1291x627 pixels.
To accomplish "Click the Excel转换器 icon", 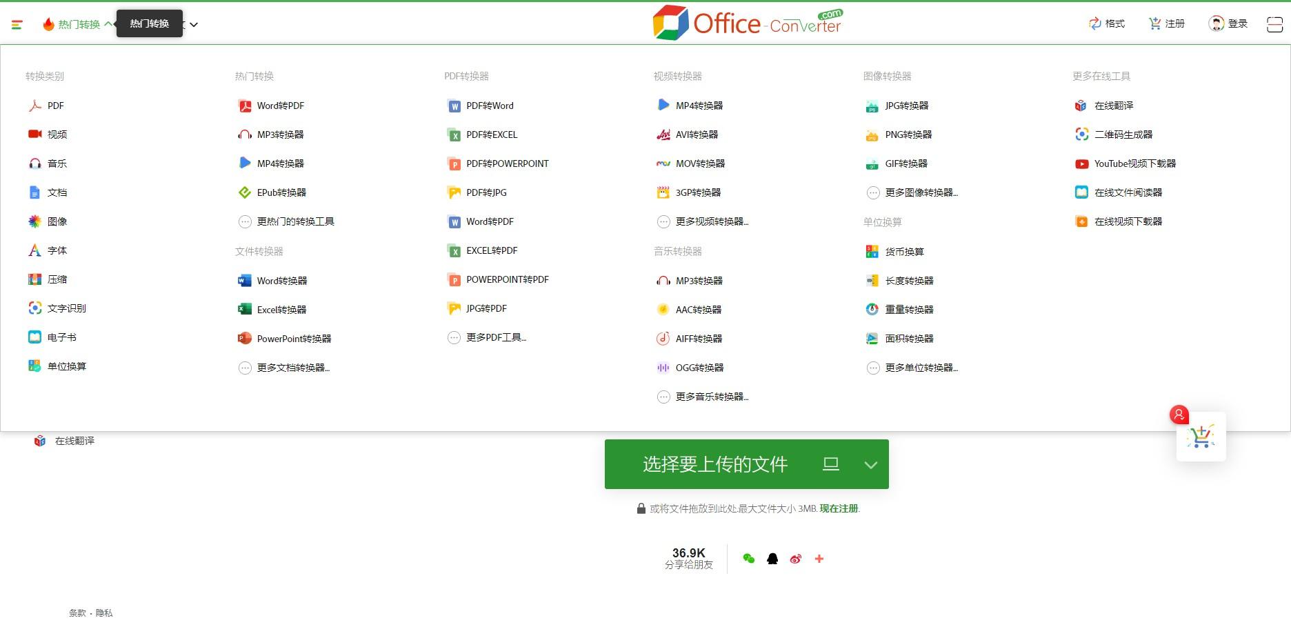I will tap(245, 310).
